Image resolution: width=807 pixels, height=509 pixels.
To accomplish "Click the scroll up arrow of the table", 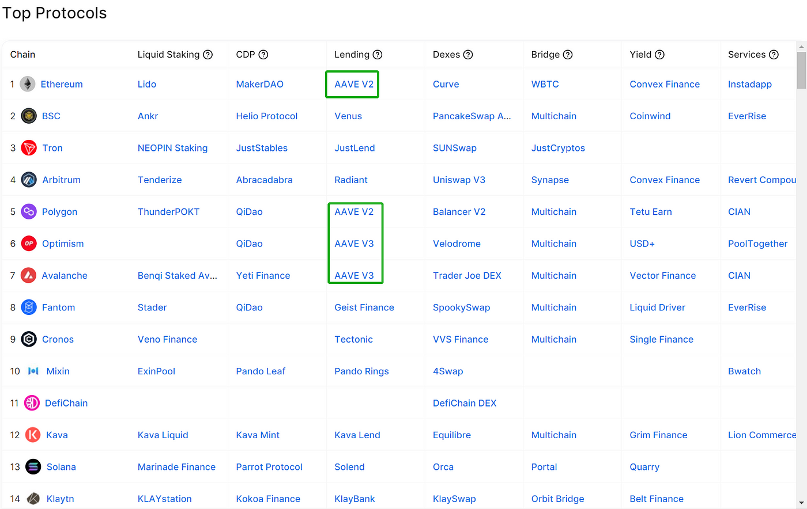I will coord(801,47).
